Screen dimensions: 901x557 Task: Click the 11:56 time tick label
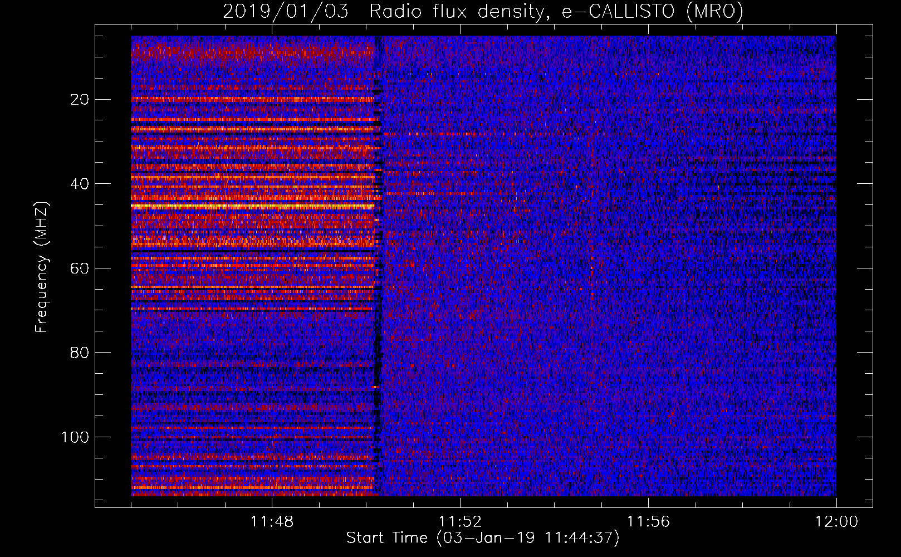[x=648, y=522]
